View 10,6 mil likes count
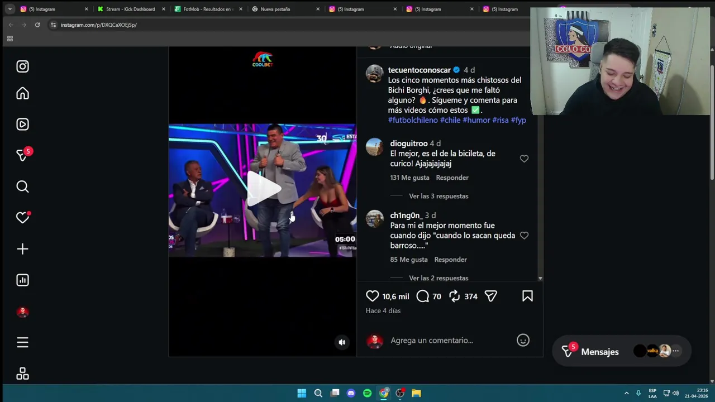 coord(395,296)
